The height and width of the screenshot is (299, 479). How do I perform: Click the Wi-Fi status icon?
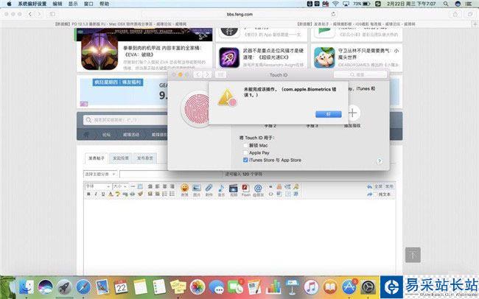click(336, 4)
